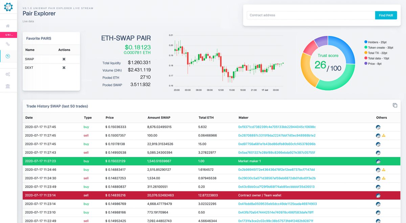Click the 17 Jul chart axis label
This screenshot has width=406, height=223.
[x=265, y=90]
